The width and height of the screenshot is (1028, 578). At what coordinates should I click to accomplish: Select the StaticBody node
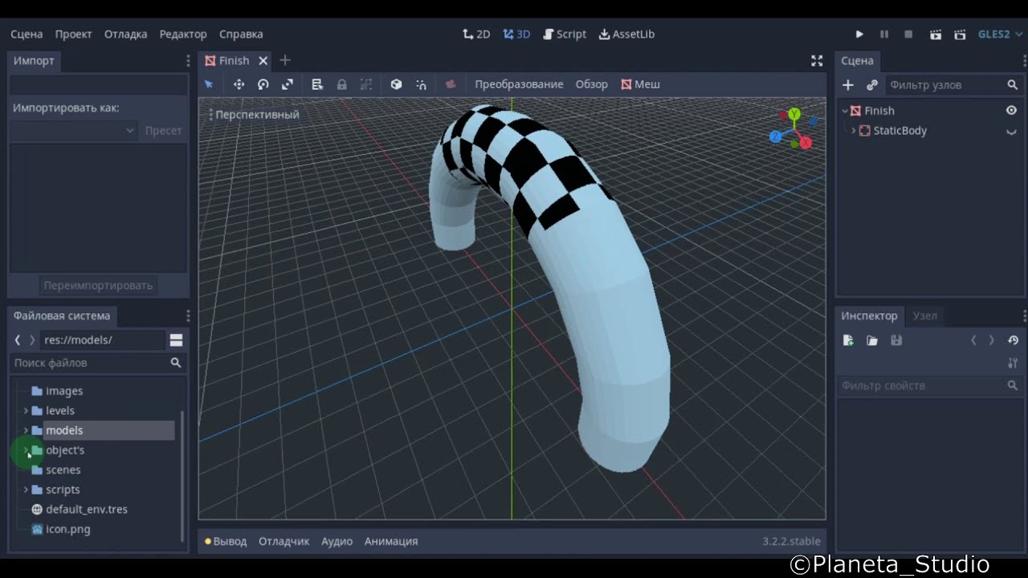coord(899,131)
